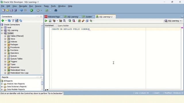This screenshot has height=103, width=184.
Task: Click the SQL History icon
Action: click(87, 21)
